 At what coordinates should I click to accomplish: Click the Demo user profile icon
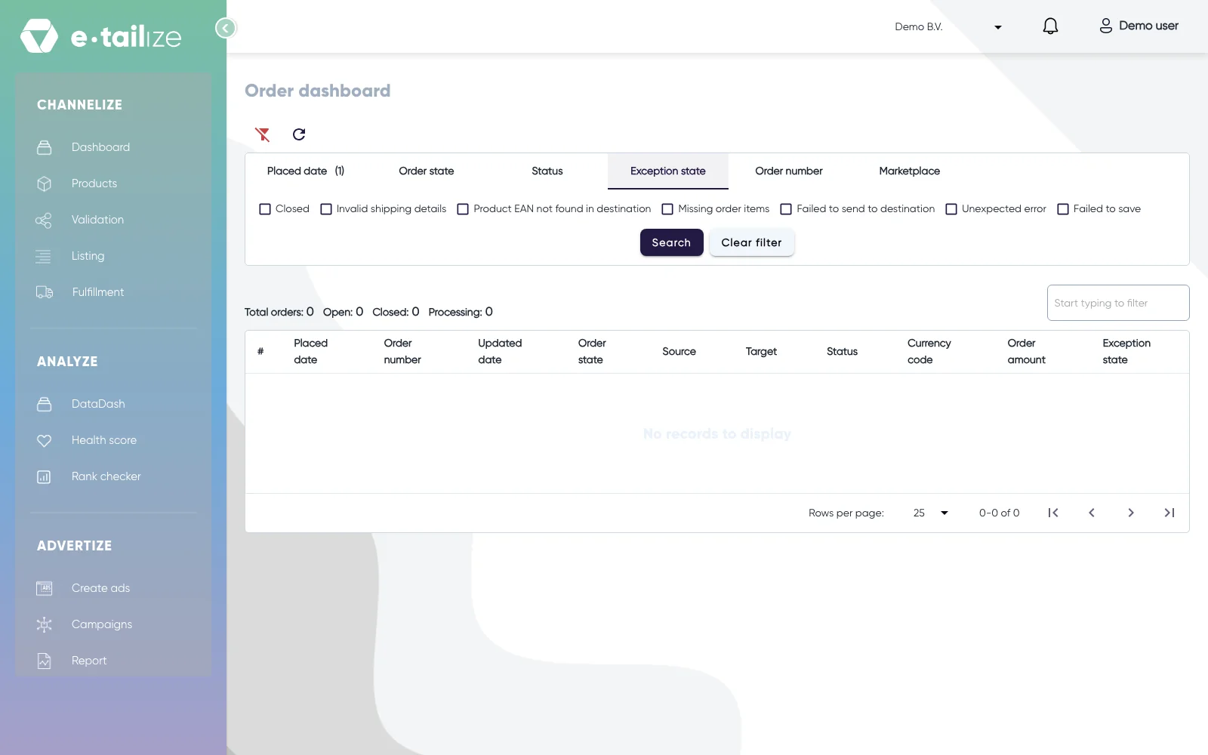(x=1105, y=26)
